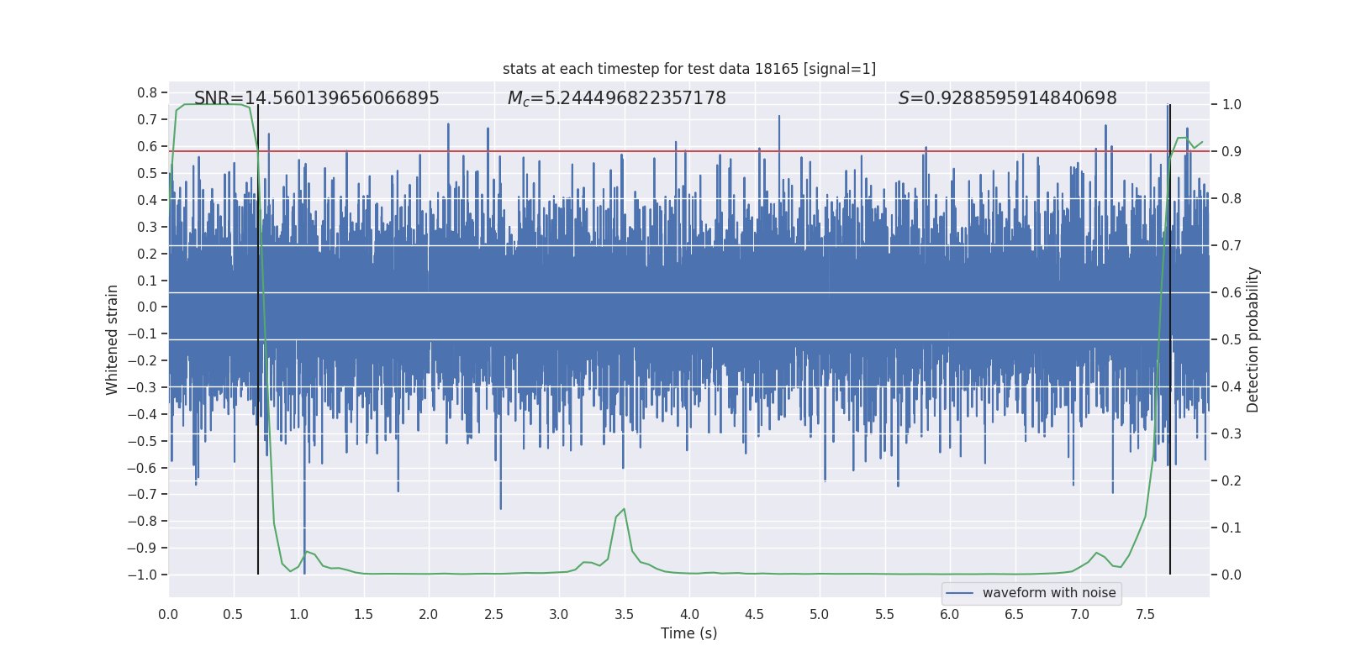
Task: Select 0.9 on the Detection probability axis
Action: (1232, 152)
